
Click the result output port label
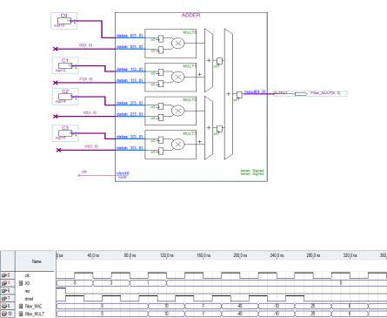tap(255, 91)
